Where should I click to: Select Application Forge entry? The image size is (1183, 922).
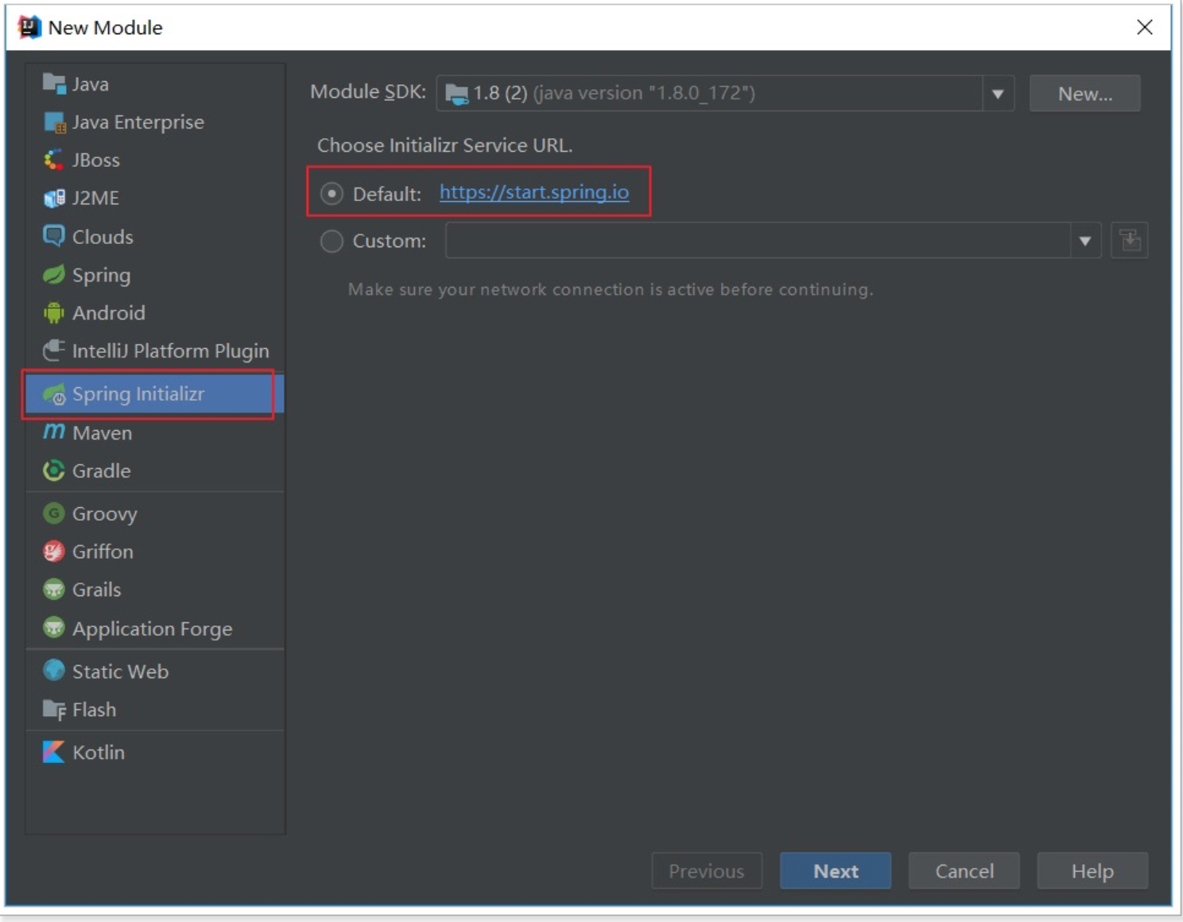(155, 628)
